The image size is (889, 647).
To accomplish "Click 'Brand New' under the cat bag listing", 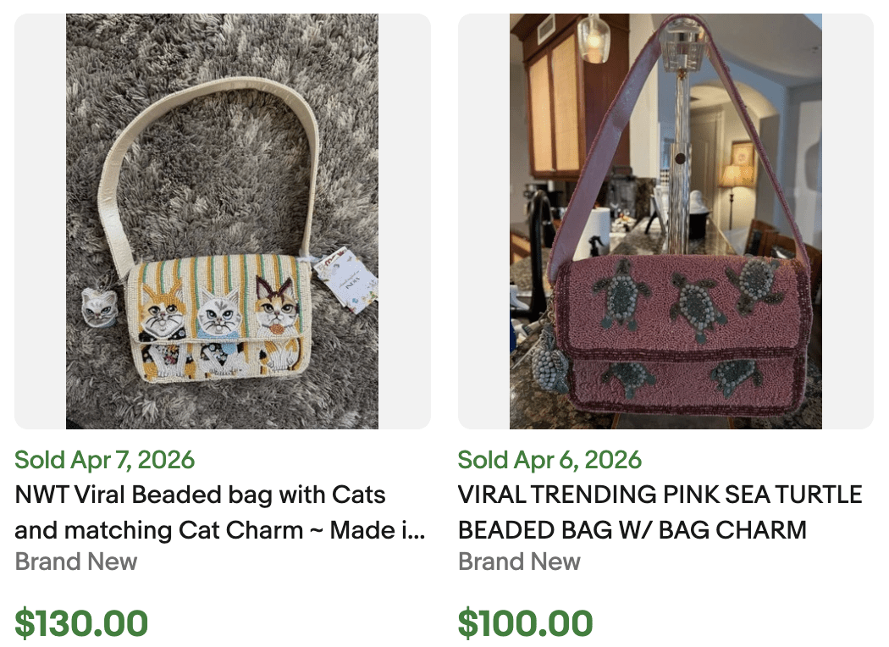I will [76, 561].
